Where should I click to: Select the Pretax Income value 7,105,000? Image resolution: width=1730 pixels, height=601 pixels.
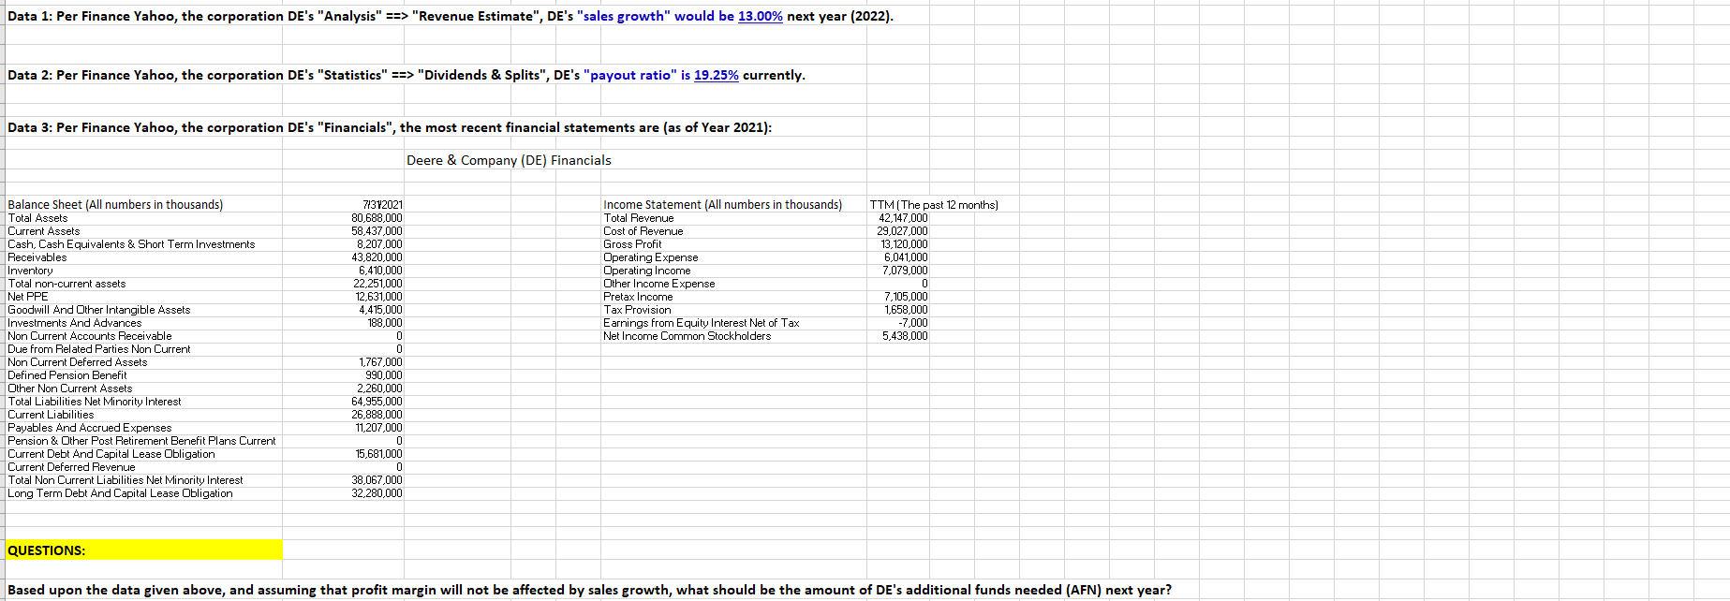[906, 296]
